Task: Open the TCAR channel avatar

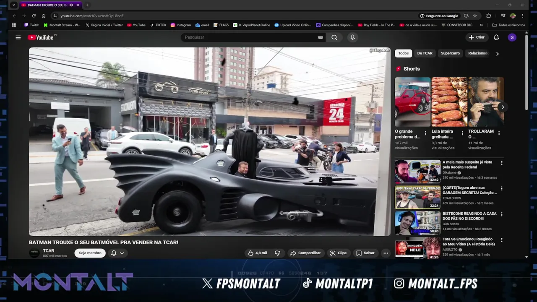Action: (34, 253)
